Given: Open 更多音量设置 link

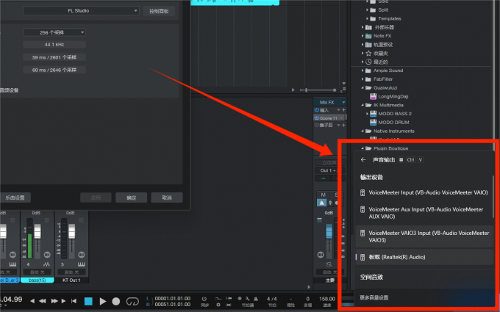Looking at the screenshot, I should pos(374,298).
